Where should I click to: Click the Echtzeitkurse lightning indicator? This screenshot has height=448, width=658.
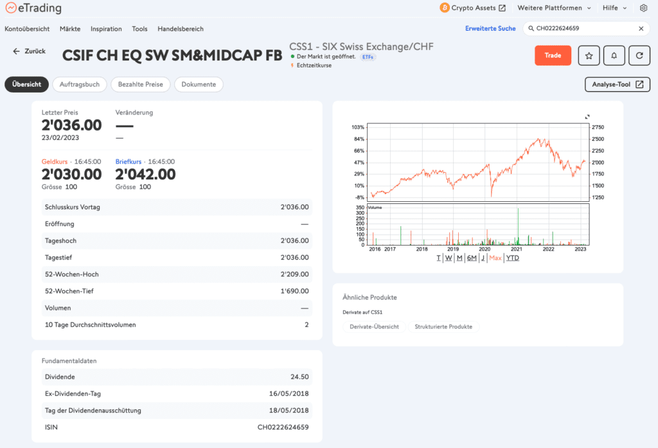click(x=292, y=66)
